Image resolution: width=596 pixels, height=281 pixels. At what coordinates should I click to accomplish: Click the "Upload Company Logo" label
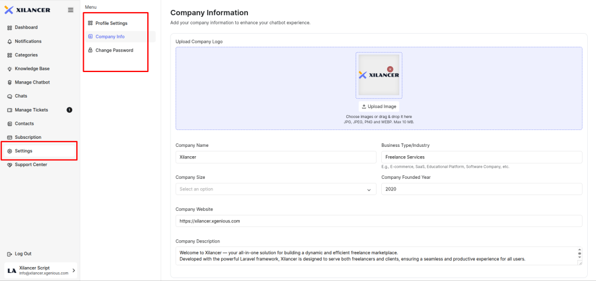point(199,41)
